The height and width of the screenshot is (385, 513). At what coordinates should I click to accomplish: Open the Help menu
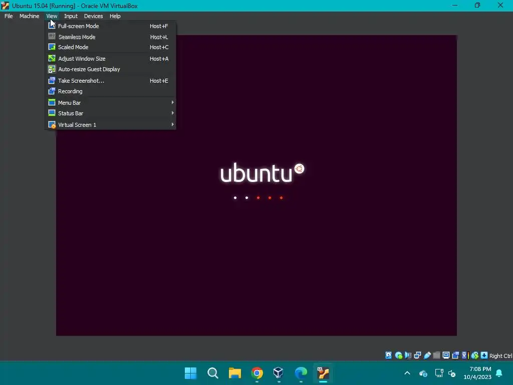click(115, 16)
